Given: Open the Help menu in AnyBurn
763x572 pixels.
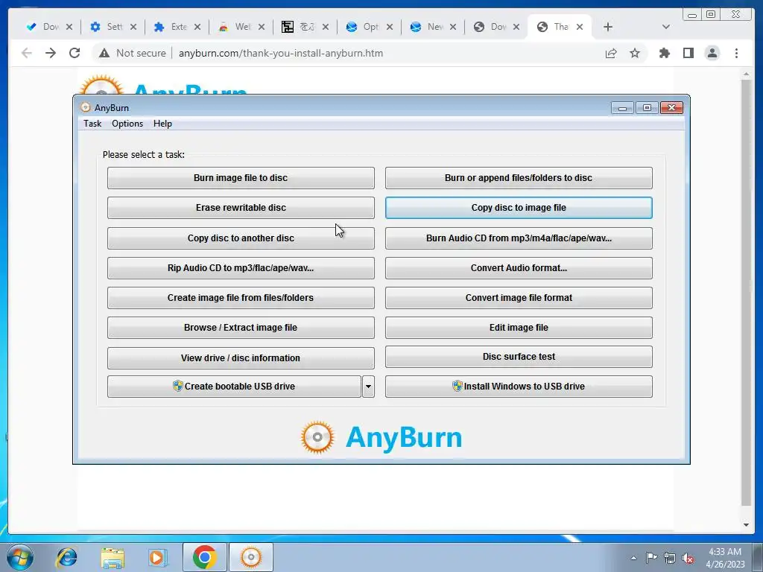Looking at the screenshot, I should click(x=162, y=124).
